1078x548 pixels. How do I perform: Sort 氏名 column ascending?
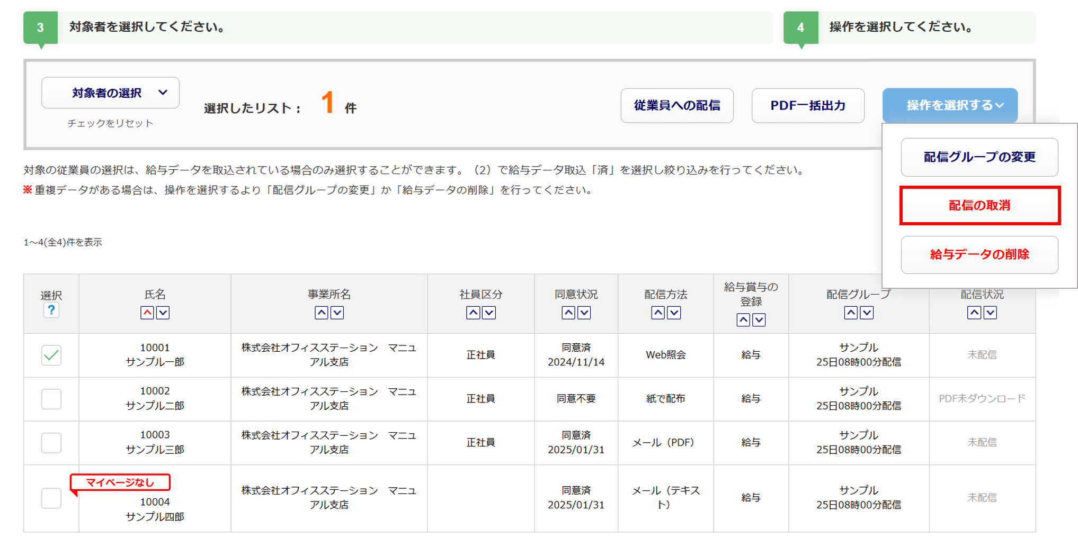tap(147, 313)
